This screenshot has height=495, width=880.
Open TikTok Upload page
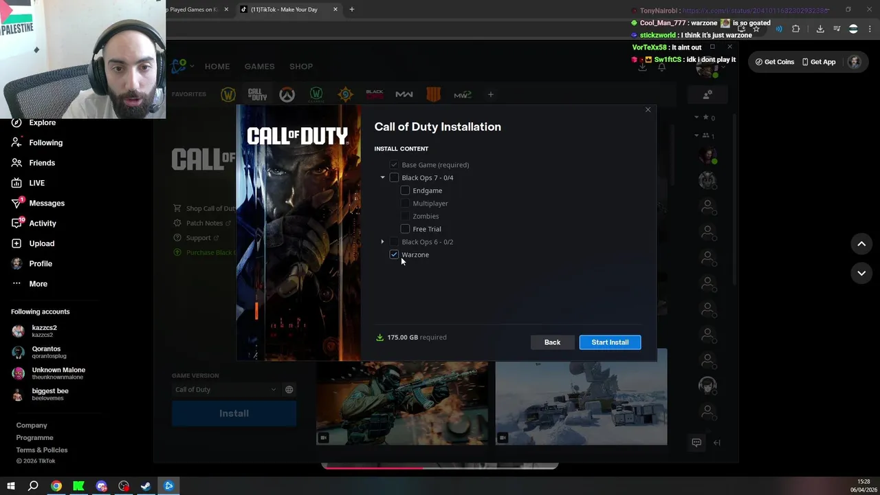(33, 243)
